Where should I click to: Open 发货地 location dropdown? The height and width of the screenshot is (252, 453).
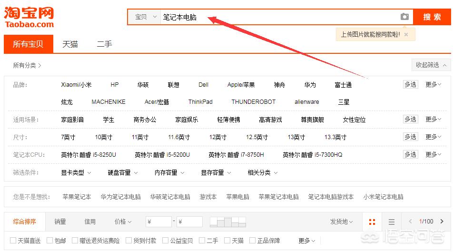click(342, 222)
